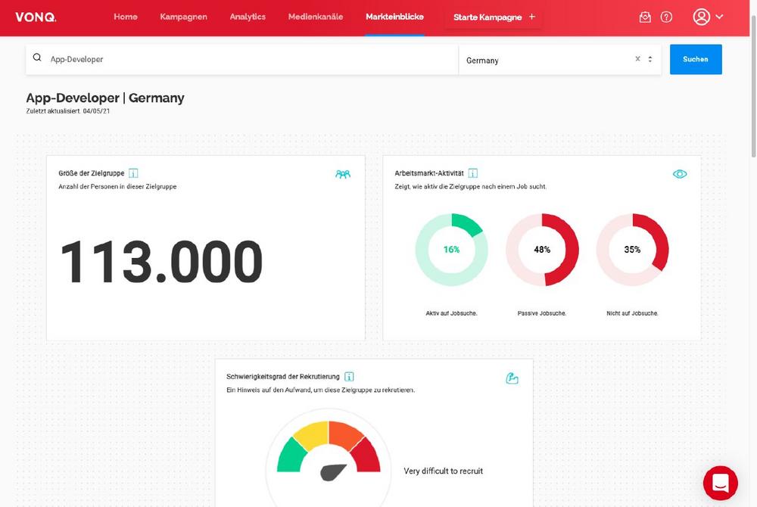
Task: Open Medienkanäle section
Action: 316,17
